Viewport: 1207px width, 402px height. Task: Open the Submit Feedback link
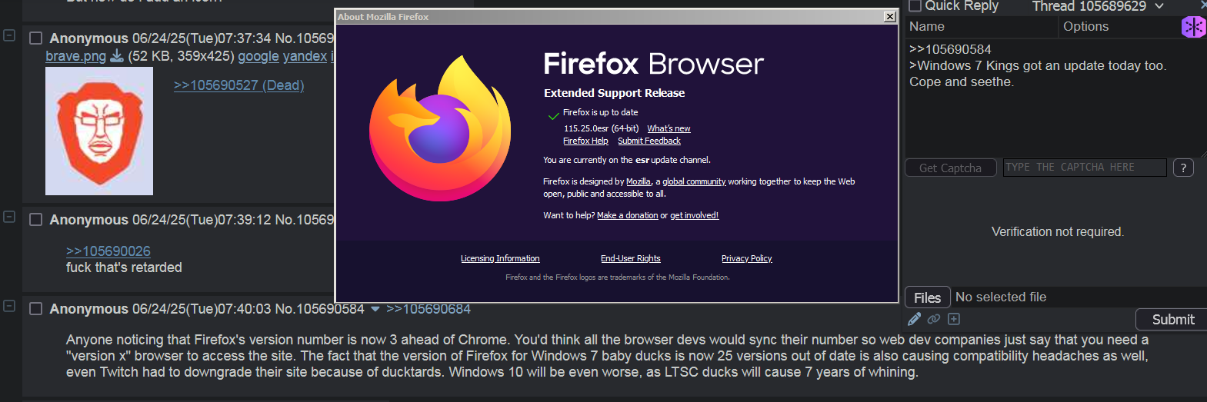click(649, 141)
